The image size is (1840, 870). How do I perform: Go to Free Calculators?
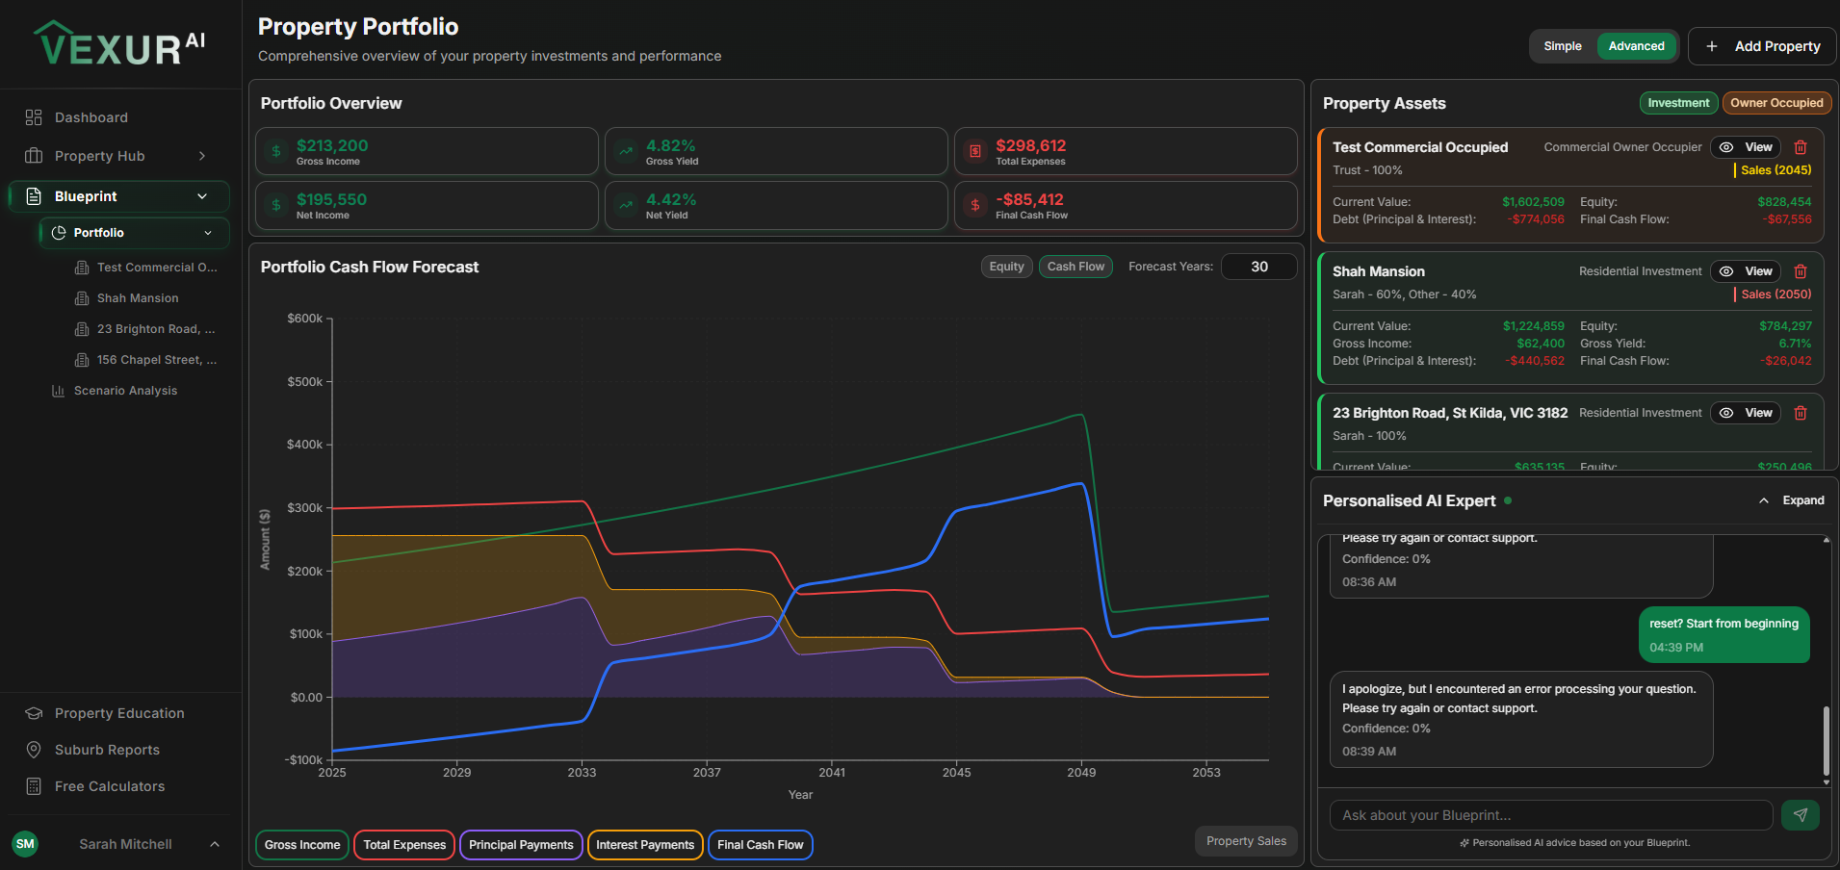(110, 786)
